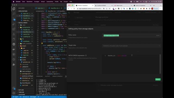
Task: Open the Bearbeiten menu
Action: click(x=30, y=2)
